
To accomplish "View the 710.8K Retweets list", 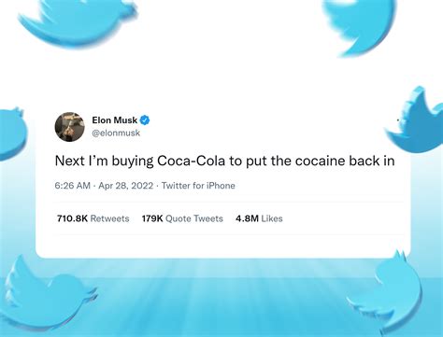I will point(93,218).
